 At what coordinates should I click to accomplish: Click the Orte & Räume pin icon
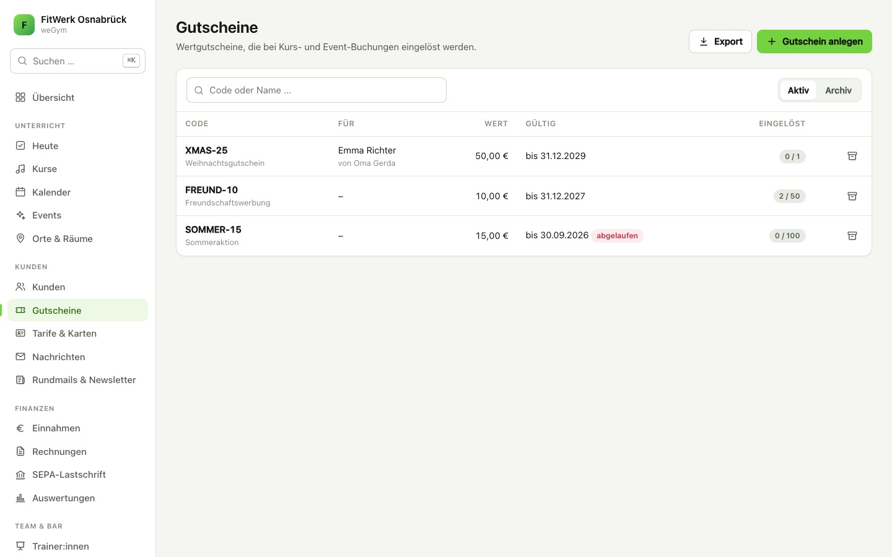point(20,238)
